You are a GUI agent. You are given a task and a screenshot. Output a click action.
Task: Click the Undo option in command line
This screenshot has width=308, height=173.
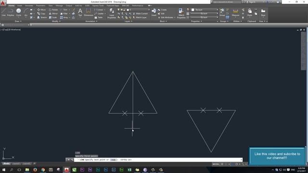pyautogui.click(x=114, y=160)
